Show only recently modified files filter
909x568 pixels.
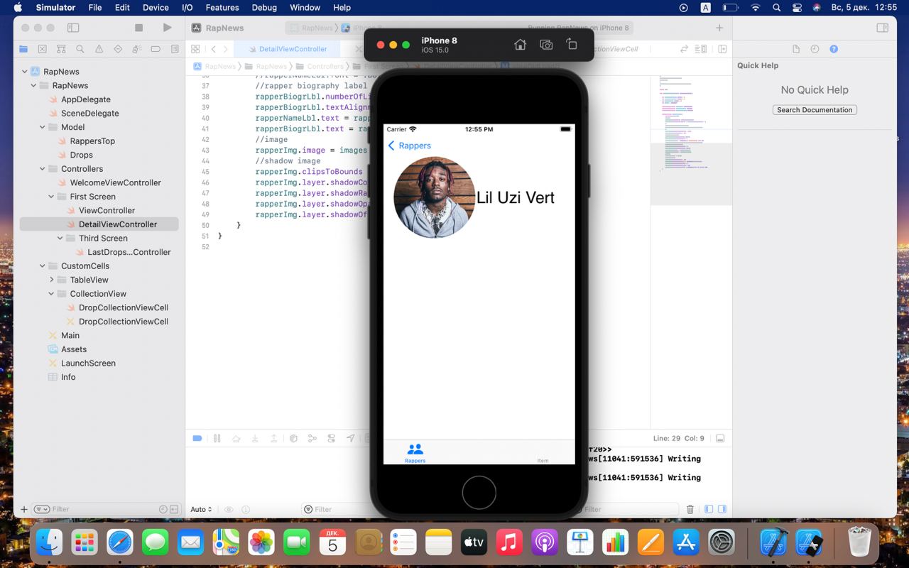tap(163, 509)
